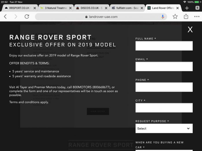Image resolution: width=202 pixels, height=151 pixels.
Task: Click the 800MOTORS (800668677) phone number text
Action: (91, 87)
